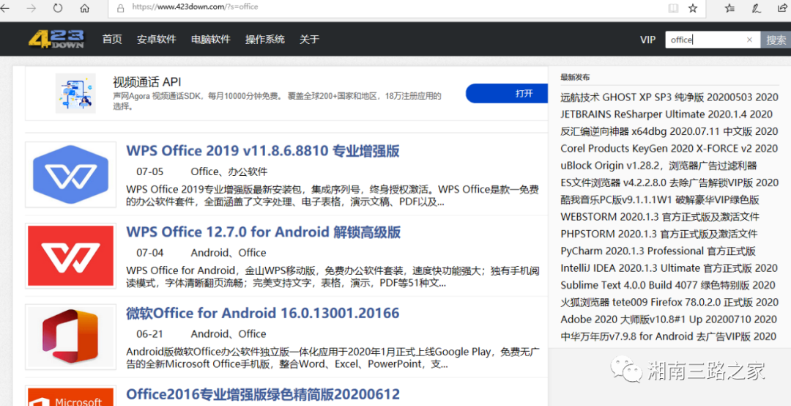Click the VIP navigation link
Image resolution: width=791 pixels, height=406 pixels.
[x=647, y=40]
